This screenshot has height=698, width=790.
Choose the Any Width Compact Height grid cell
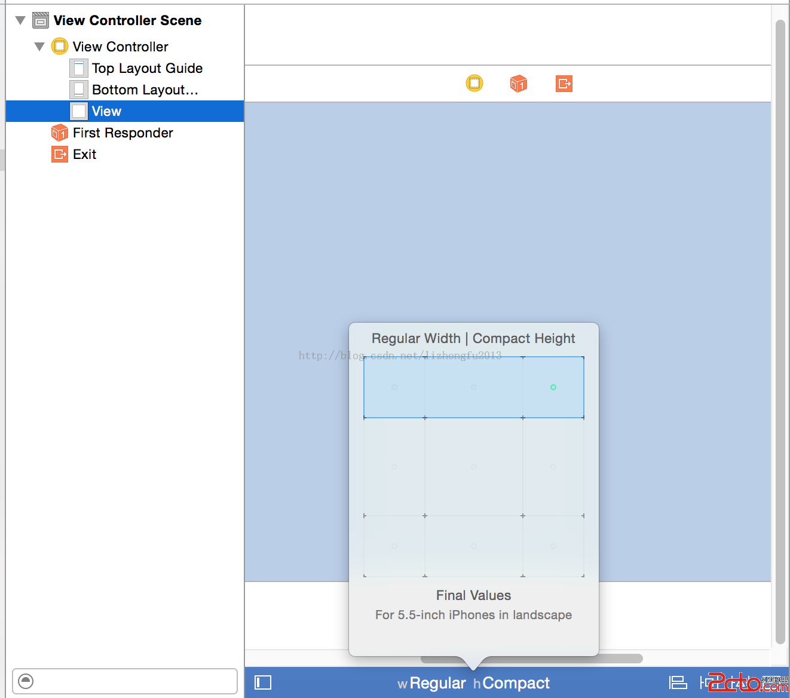click(474, 387)
